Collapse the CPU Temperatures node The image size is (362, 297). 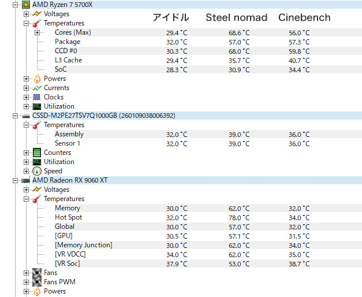pyautogui.click(x=26, y=23)
